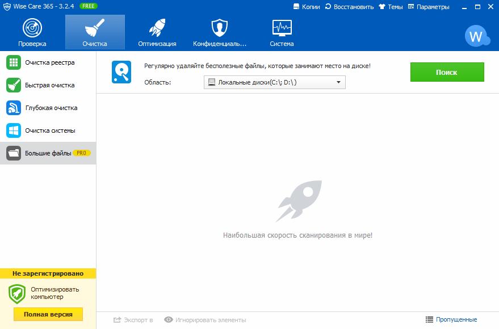Click the Wise Care 365 logo in title bar
Screen dimensions: 499x329
click(x=7, y=6)
